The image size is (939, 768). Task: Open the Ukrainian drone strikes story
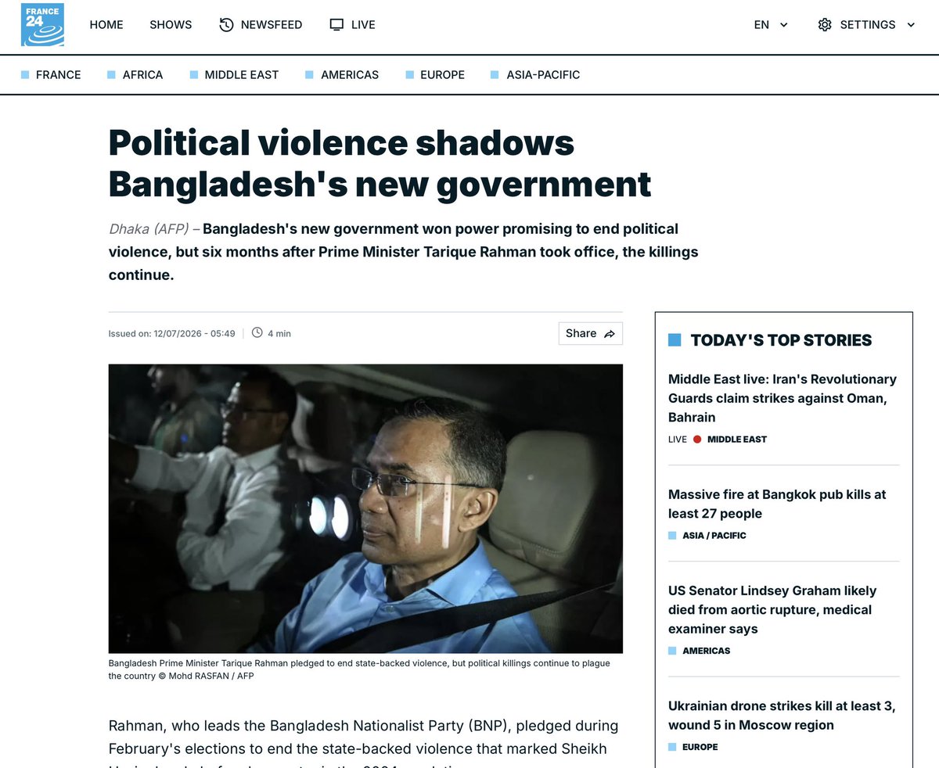click(782, 716)
